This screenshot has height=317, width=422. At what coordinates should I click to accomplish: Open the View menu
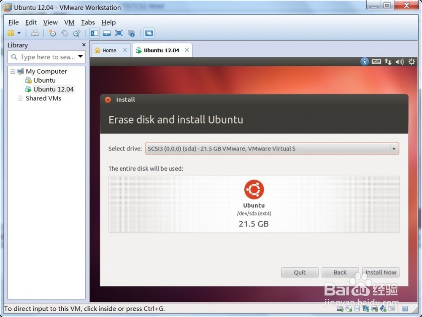click(50, 22)
